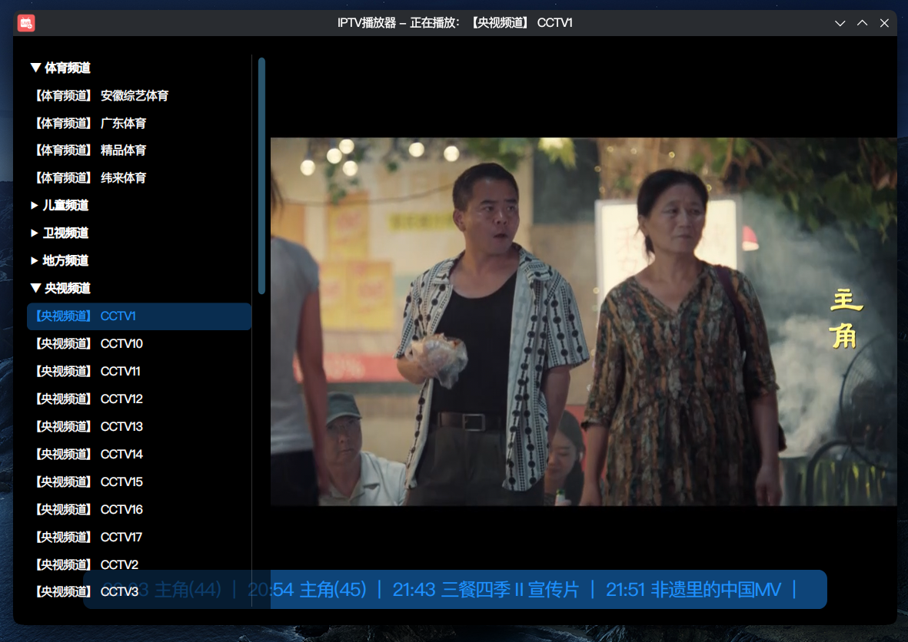908x642 pixels.
Task: Click the 央视频道 group label
Action: pos(68,288)
